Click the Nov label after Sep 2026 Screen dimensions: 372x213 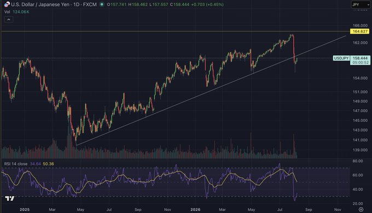click(x=338, y=209)
